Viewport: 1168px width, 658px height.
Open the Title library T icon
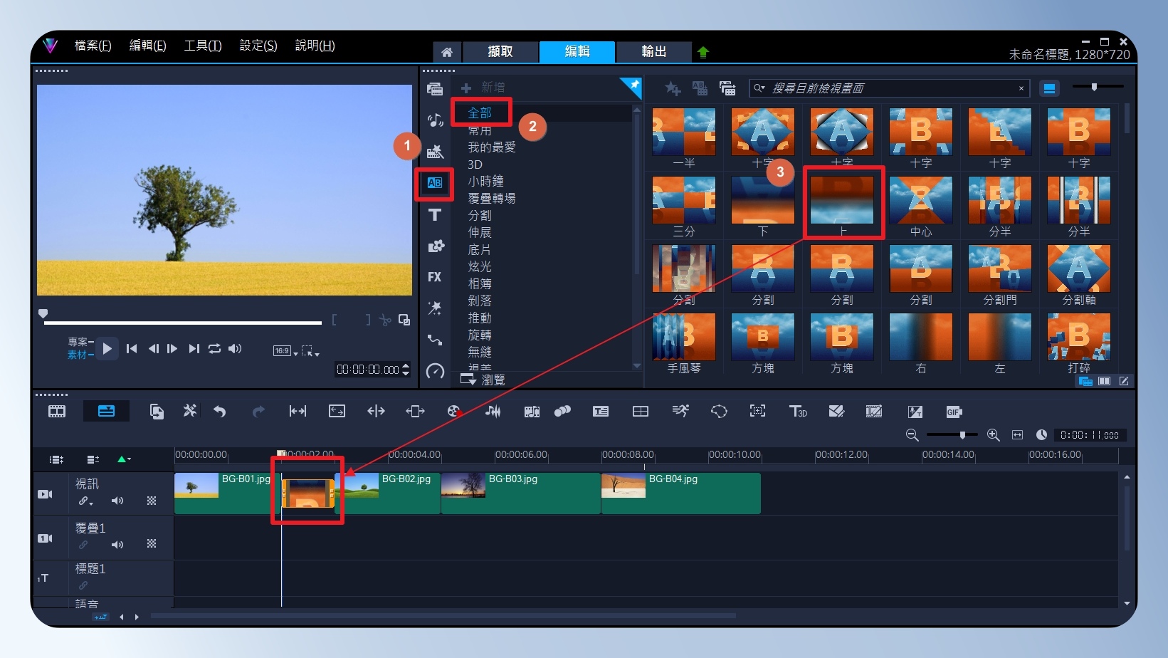(434, 214)
